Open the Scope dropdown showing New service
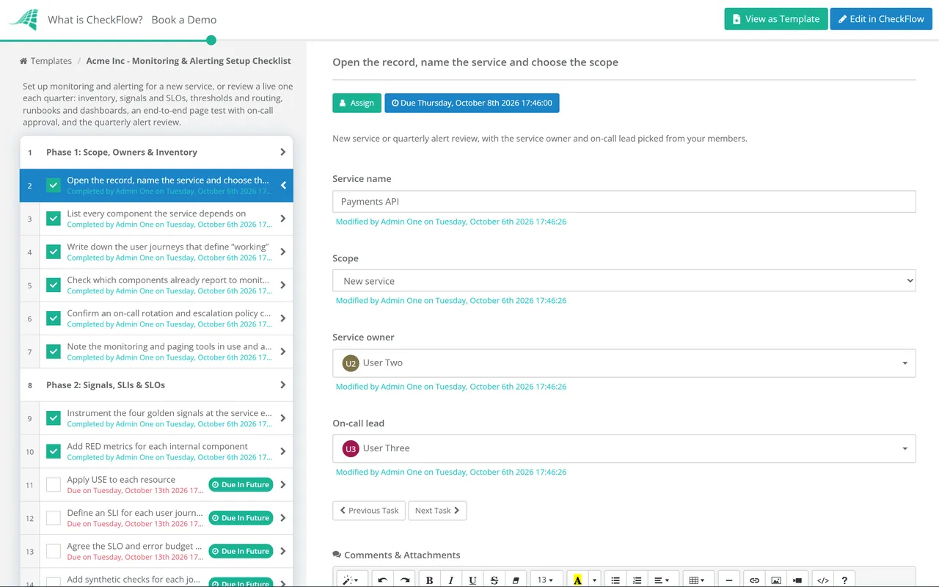This screenshot has height=587, width=939. coord(624,280)
